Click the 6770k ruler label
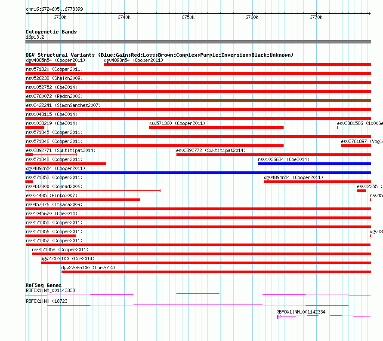The height and width of the screenshot is (341, 383). click(316, 17)
